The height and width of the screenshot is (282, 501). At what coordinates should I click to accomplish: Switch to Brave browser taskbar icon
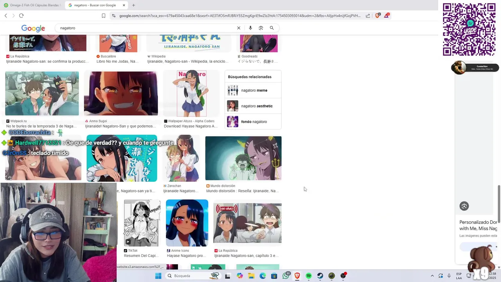[x=297, y=276]
